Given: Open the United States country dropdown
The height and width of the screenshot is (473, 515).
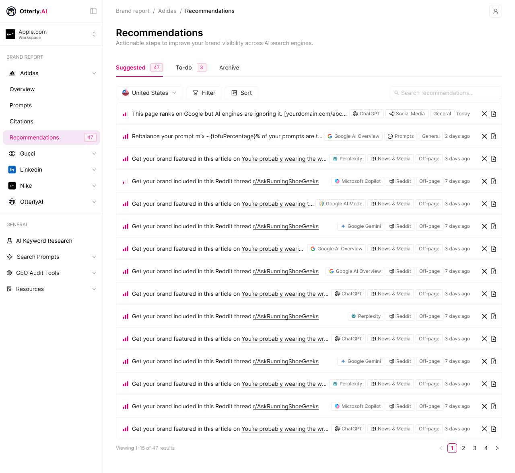Looking at the screenshot, I should tap(149, 93).
